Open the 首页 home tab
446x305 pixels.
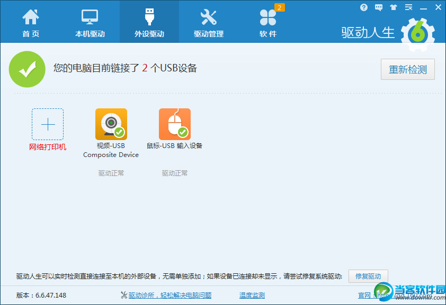point(31,23)
